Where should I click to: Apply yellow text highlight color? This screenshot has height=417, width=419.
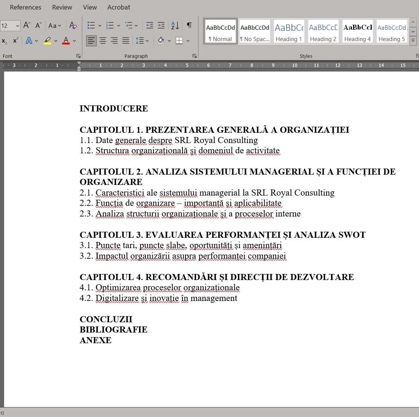pos(47,40)
